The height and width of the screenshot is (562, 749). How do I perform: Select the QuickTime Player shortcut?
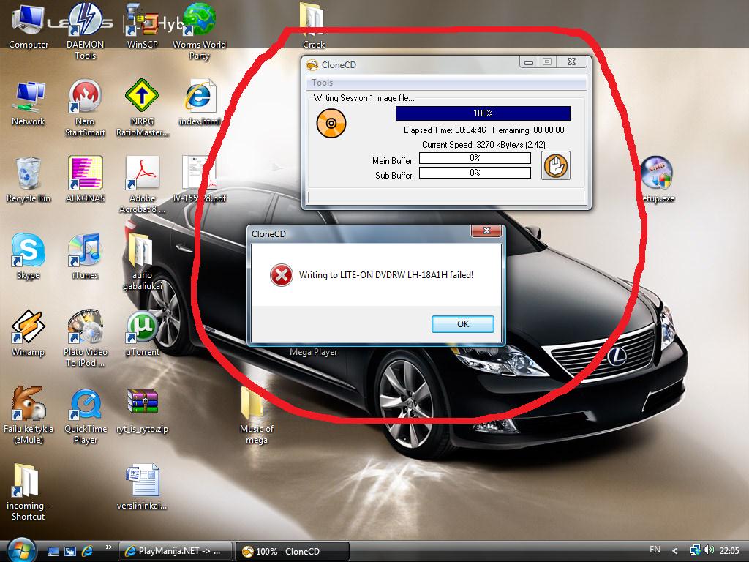[85, 416]
